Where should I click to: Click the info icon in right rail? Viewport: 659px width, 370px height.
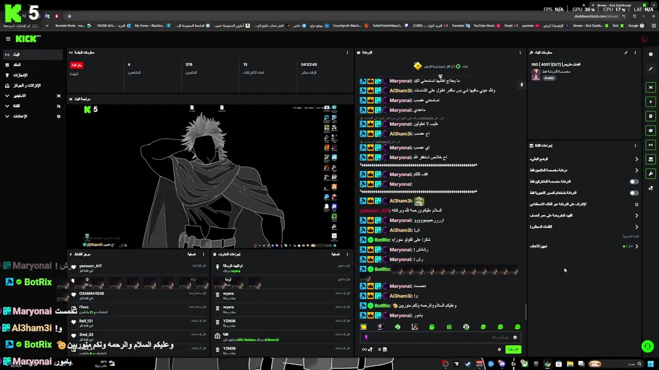coord(651,54)
